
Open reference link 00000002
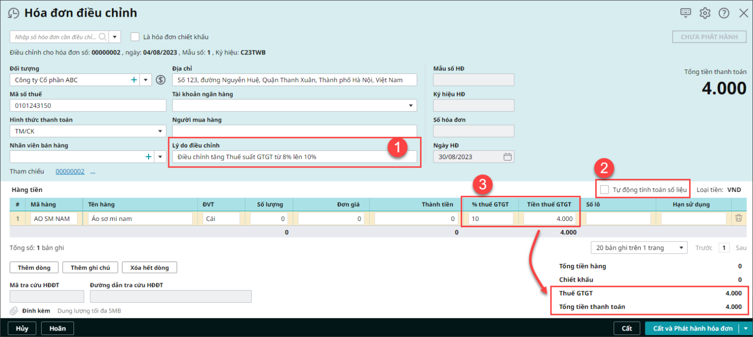[x=70, y=171]
